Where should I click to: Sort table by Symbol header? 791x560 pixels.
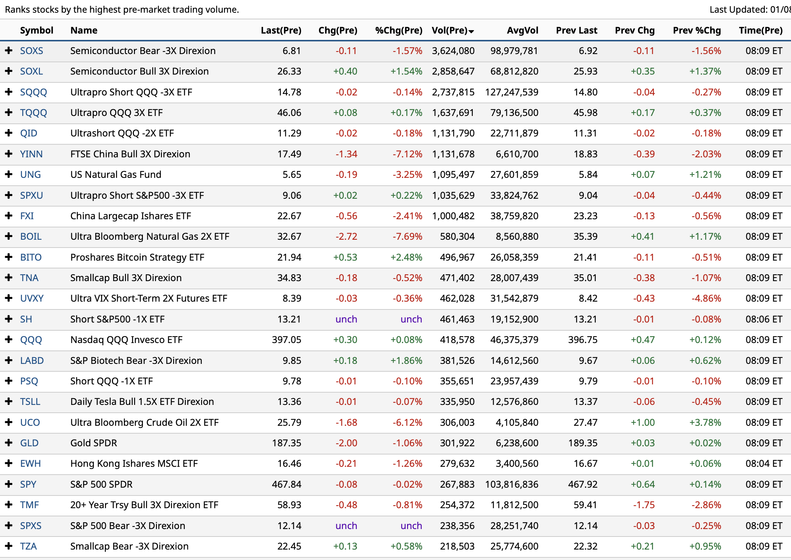click(37, 31)
